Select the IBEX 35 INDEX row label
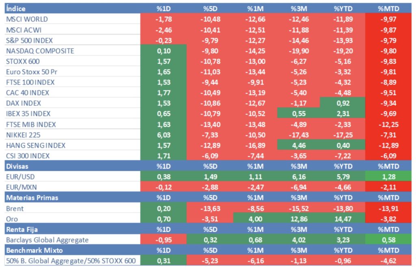 (x=28, y=113)
